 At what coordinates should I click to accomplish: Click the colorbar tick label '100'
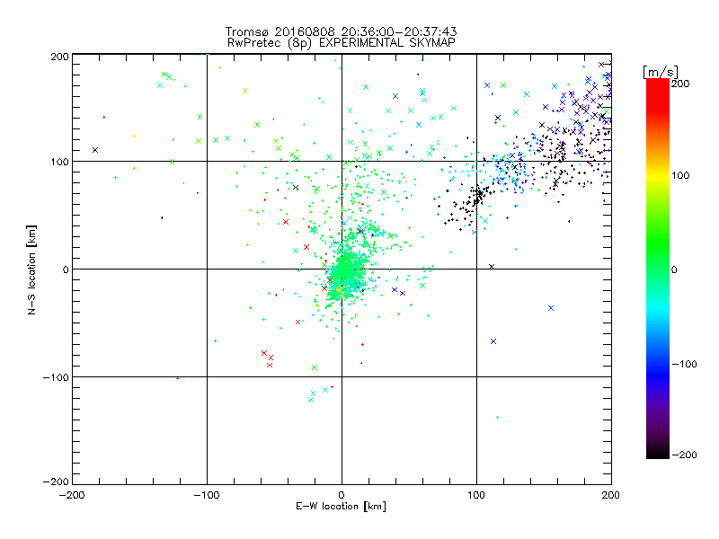point(680,175)
